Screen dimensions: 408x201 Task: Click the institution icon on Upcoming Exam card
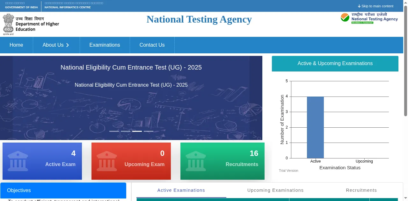point(107,161)
